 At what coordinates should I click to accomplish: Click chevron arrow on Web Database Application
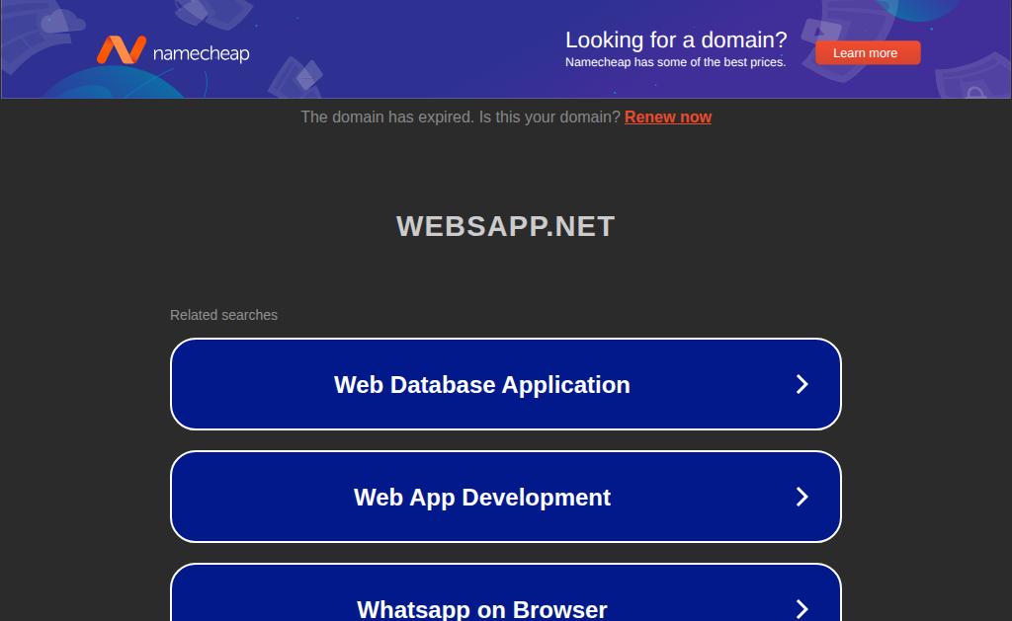pyautogui.click(x=801, y=384)
